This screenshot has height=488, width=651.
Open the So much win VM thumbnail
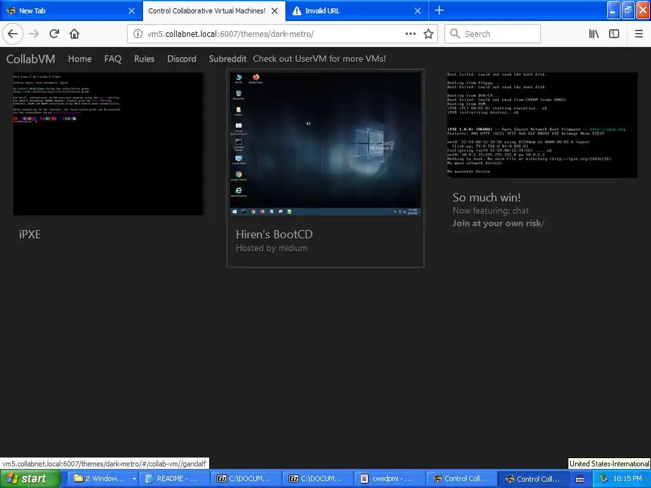542,125
